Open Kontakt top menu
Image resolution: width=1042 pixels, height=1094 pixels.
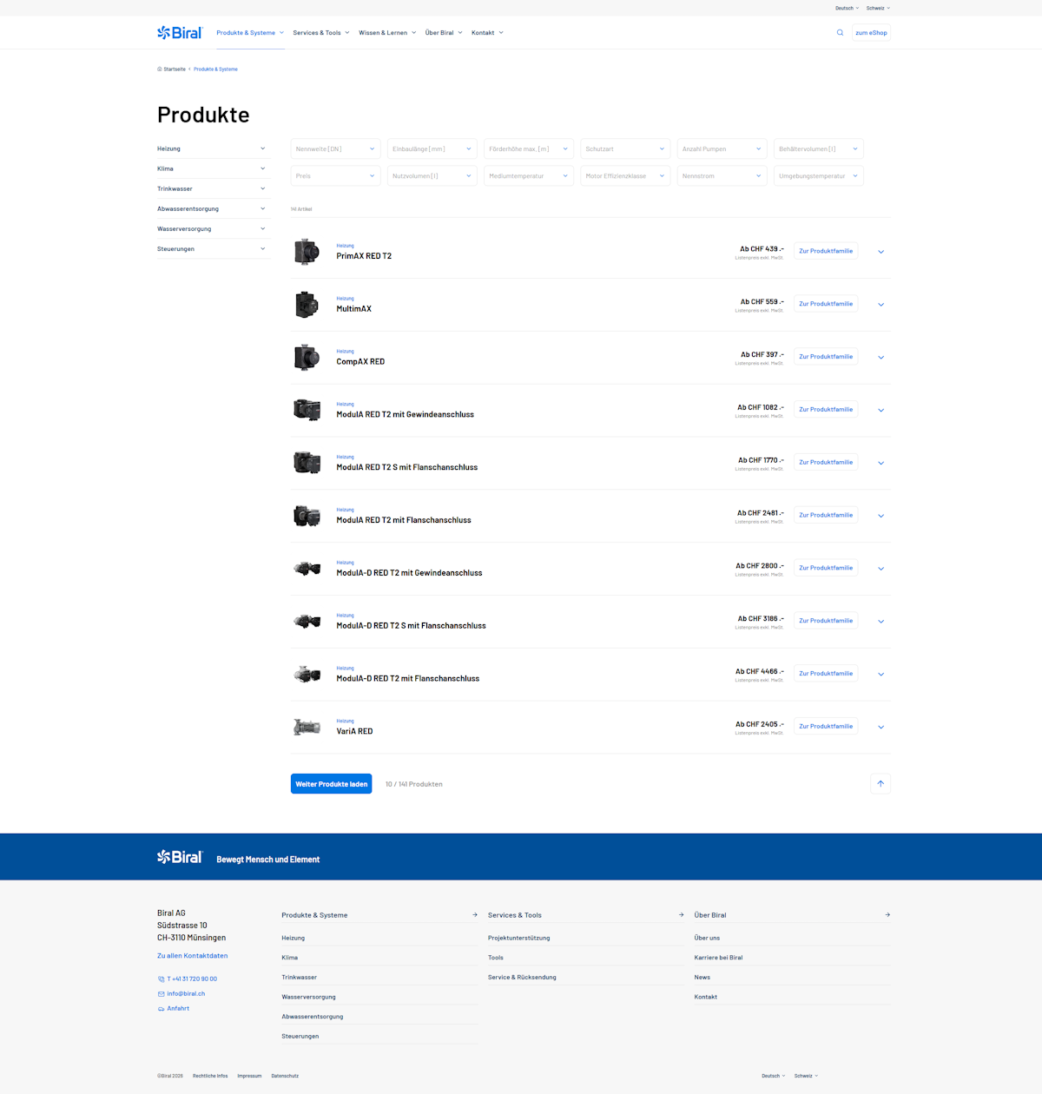pos(487,33)
